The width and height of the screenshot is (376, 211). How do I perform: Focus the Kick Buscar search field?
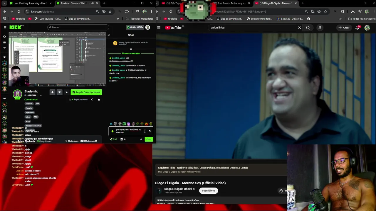[x=78, y=27]
